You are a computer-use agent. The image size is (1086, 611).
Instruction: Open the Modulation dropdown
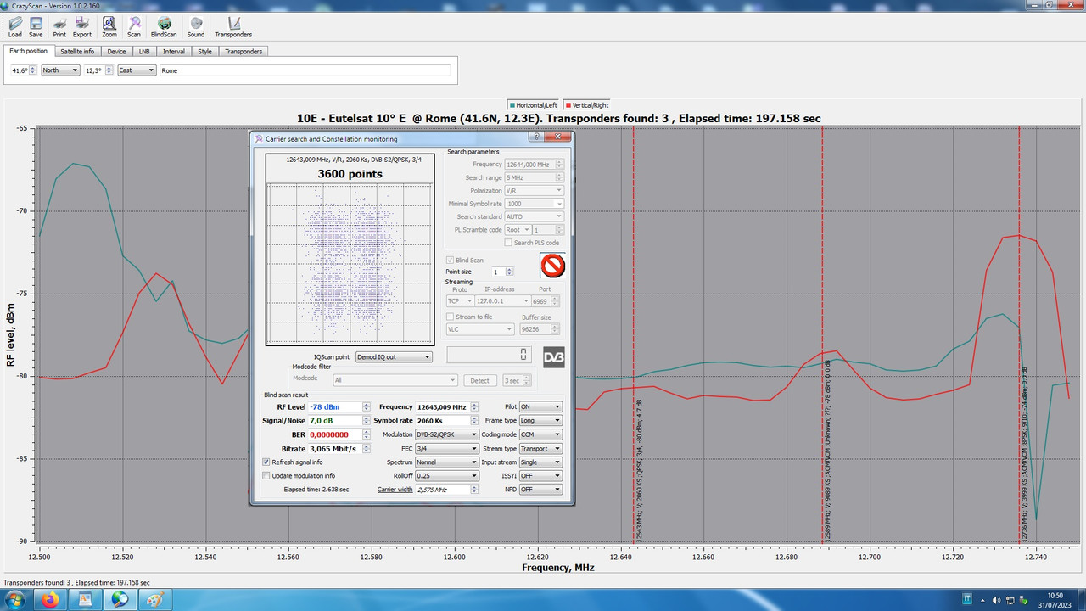click(x=446, y=434)
